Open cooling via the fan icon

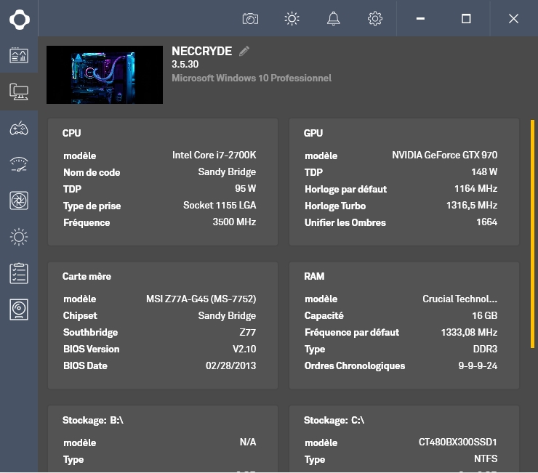pyautogui.click(x=19, y=201)
